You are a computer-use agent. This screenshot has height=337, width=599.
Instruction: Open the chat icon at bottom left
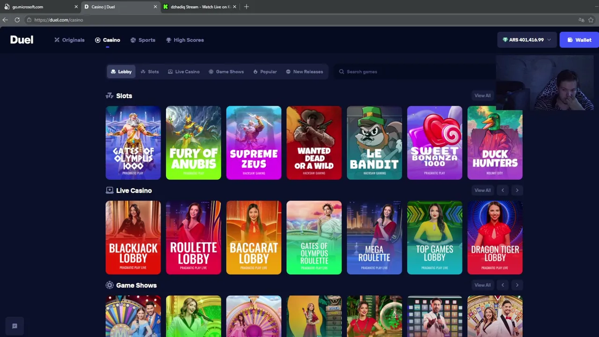tap(15, 326)
